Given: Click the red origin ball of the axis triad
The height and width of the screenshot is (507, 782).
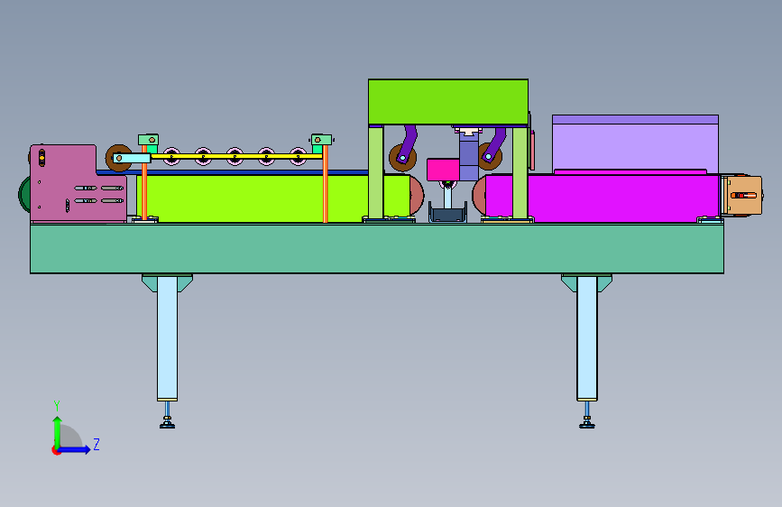Looking at the screenshot, I should pos(56,450).
